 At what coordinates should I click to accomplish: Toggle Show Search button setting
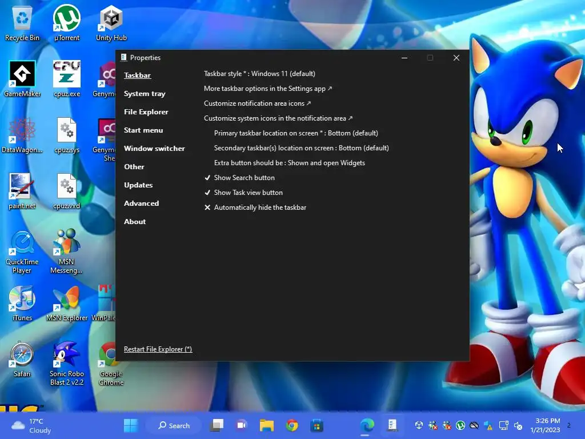point(239,178)
